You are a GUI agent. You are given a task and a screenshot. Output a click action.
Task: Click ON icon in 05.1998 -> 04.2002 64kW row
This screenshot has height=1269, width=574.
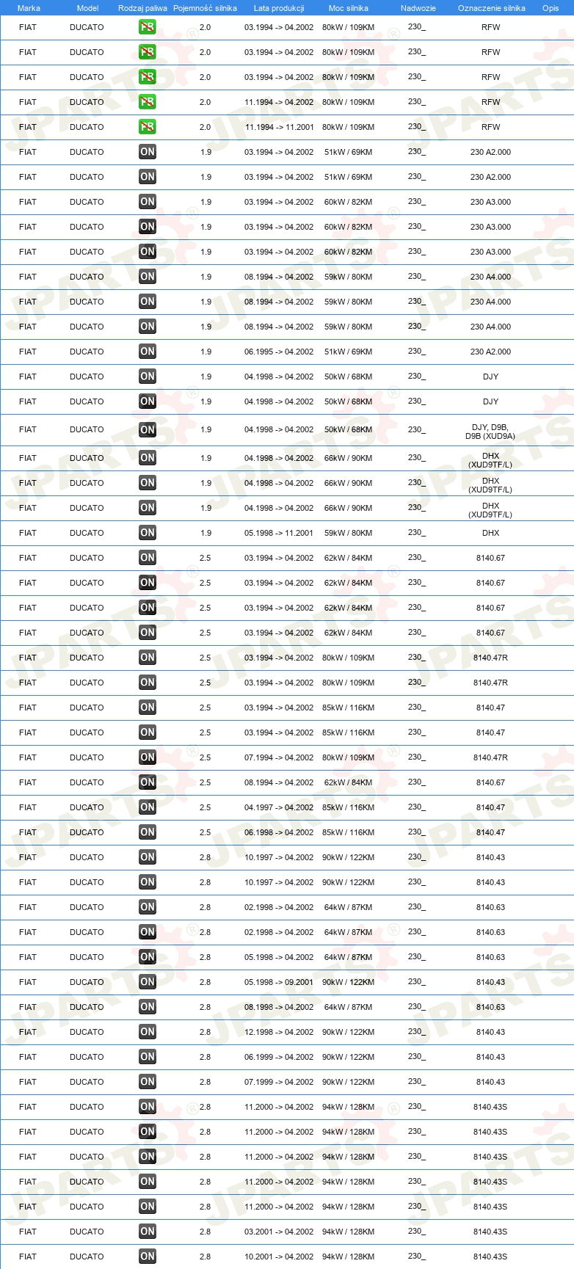pos(148,957)
